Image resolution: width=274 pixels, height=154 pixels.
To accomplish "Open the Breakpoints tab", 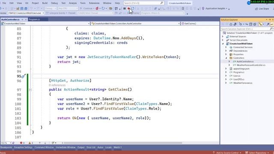I will click(6, 147).
